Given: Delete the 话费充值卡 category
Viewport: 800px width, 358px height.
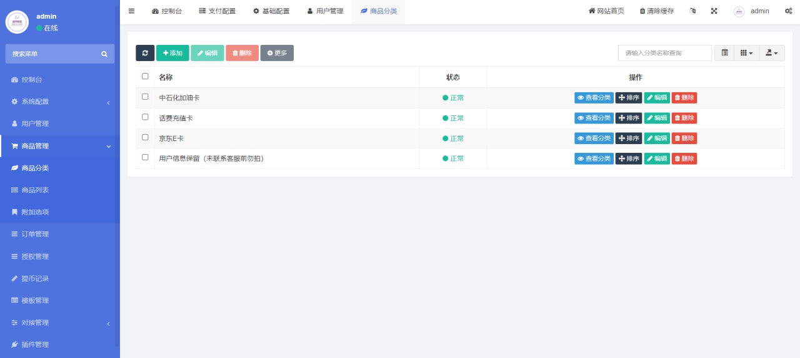Looking at the screenshot, I should pyautogui.click(x=684, y=118).
